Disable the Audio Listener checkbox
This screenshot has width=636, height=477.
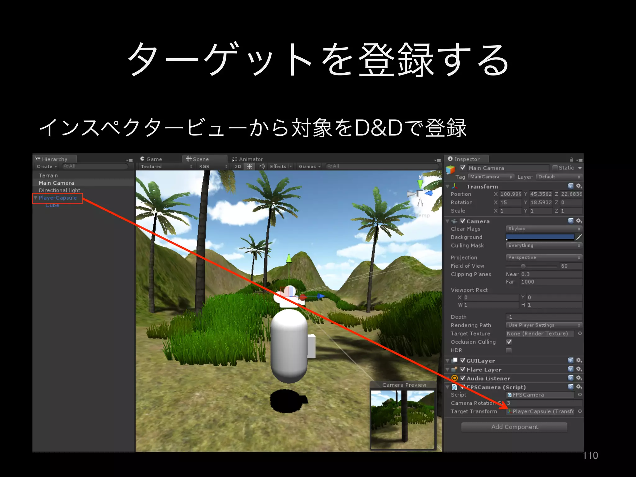(x=463, y=378)
